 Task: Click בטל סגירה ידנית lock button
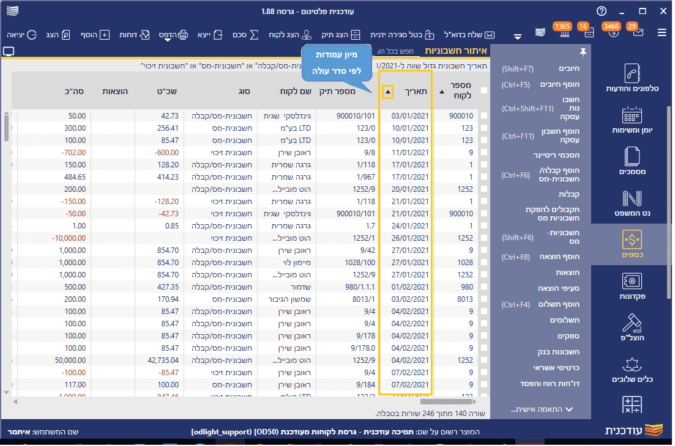pyautogui.click(x=402, y=35)
